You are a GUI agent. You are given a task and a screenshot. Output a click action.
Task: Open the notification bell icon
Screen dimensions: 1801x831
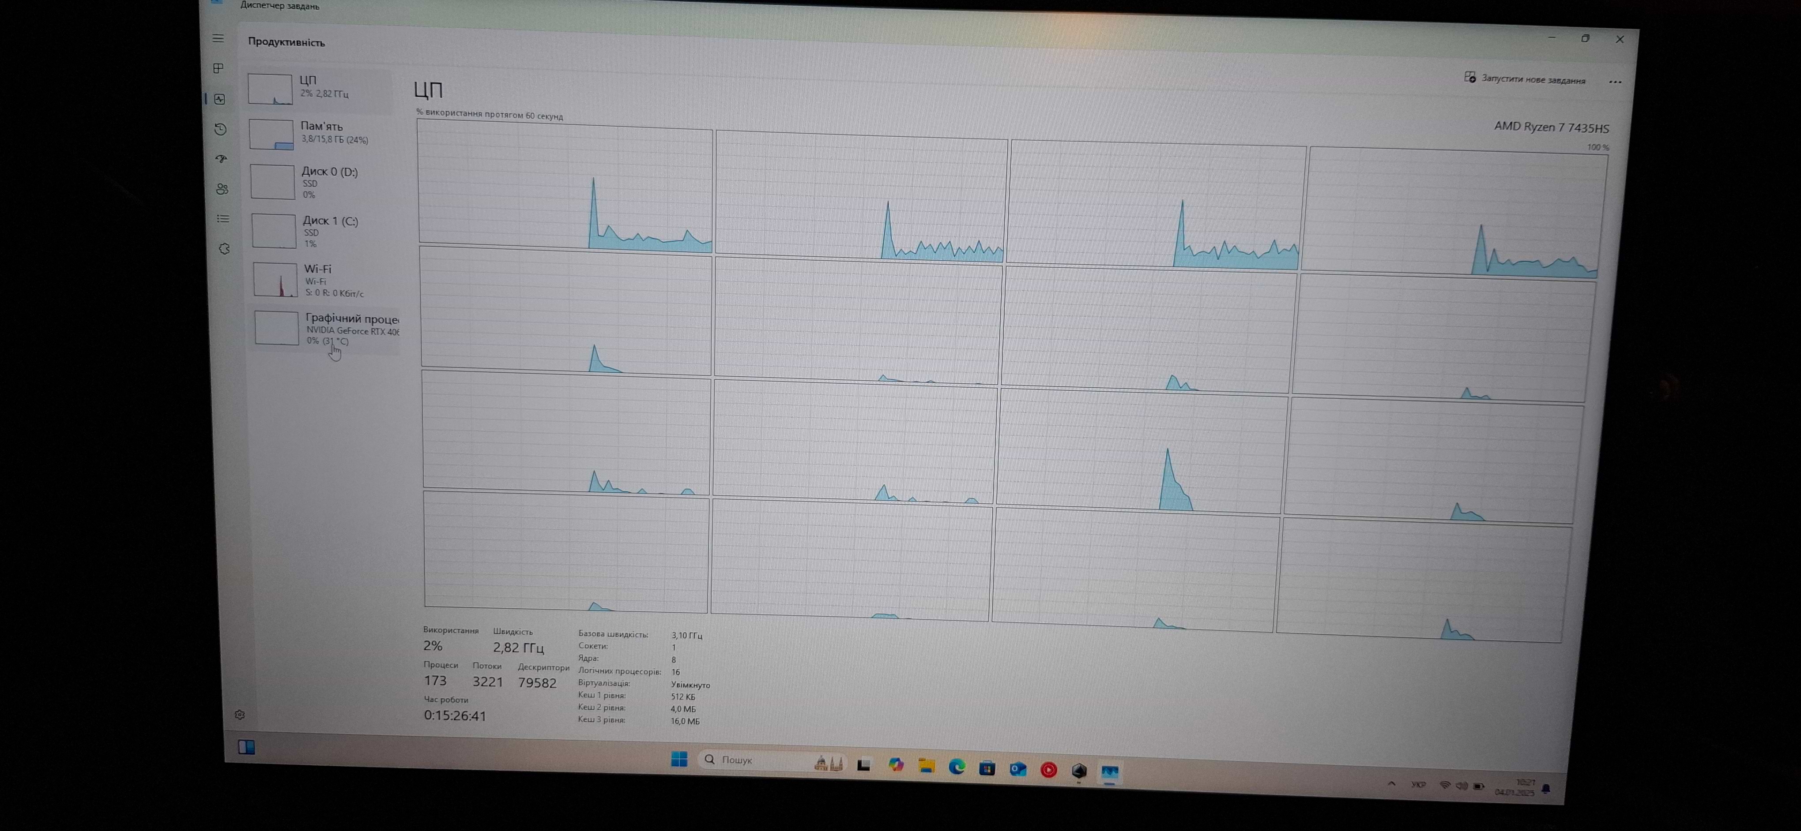coord(1546,789)
